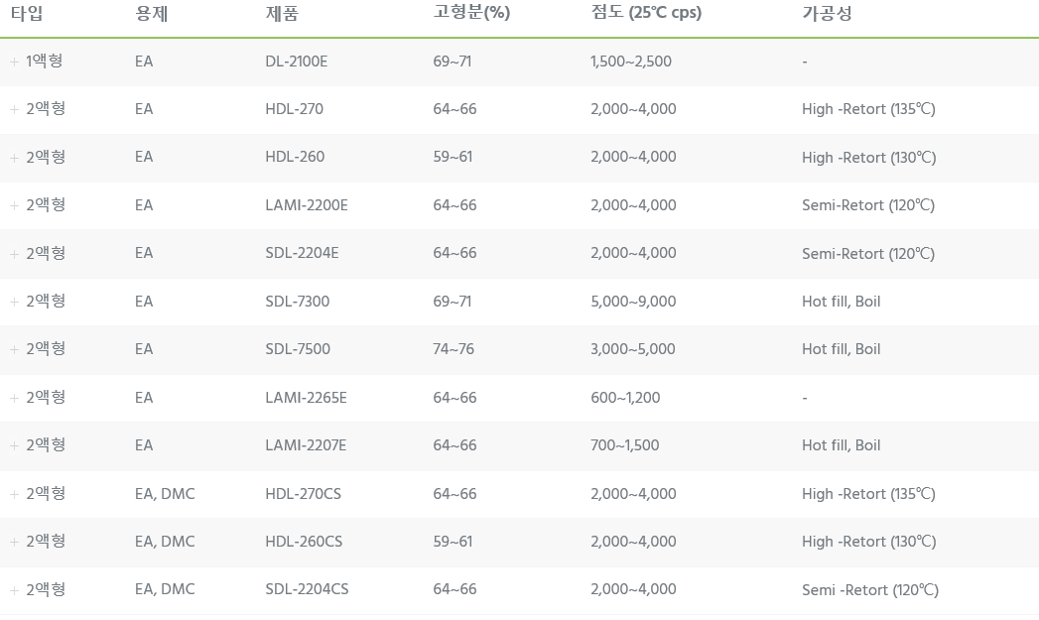The width and height of the screenshot is (1039, 620).
Task: Select the HDL-260CS product name
Action: (x=304, y=542)
